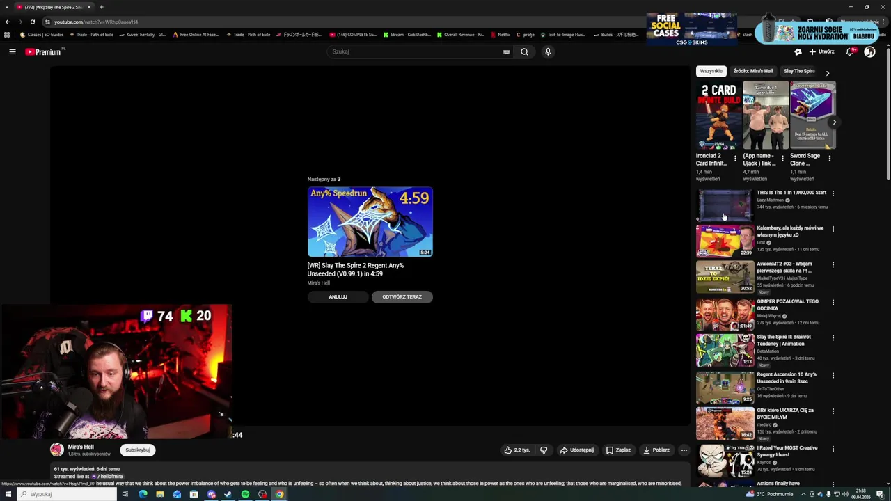Open Mira's Hell channel avatar
This screenshot has width=891, height=501.
(x=57, y=450)
